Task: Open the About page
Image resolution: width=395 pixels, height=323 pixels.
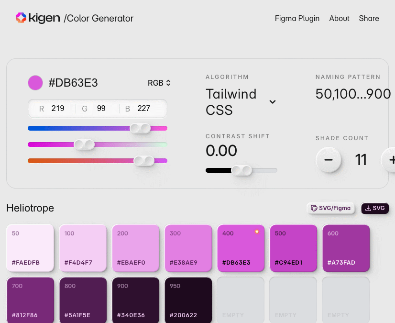Action: click(x=339, y=18)
